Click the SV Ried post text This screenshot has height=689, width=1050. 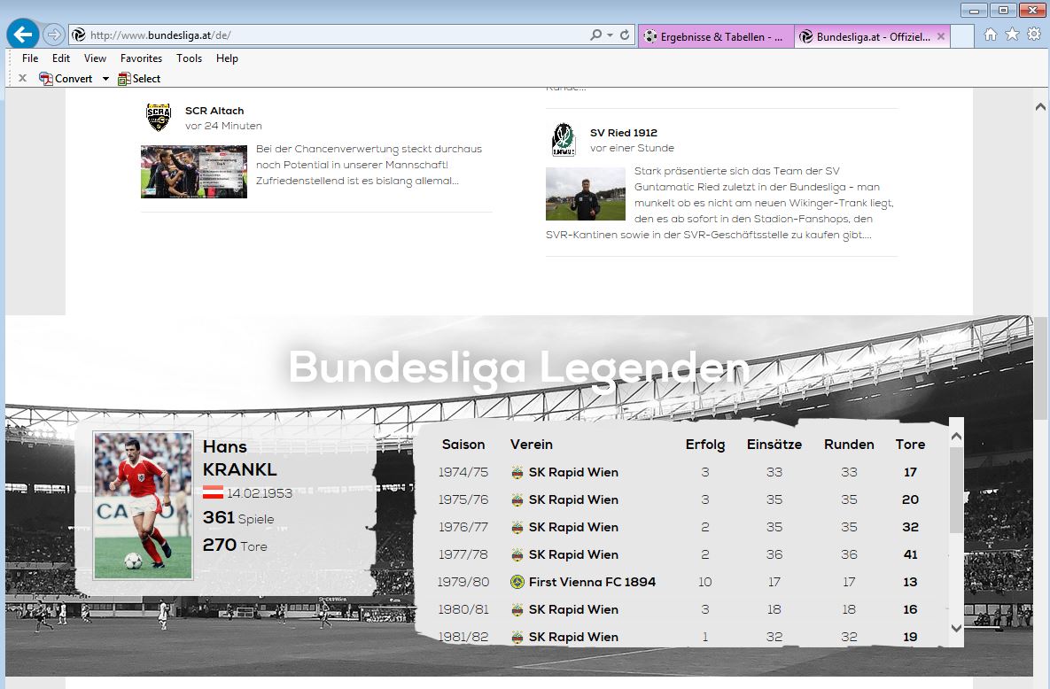tap(720, 203)
